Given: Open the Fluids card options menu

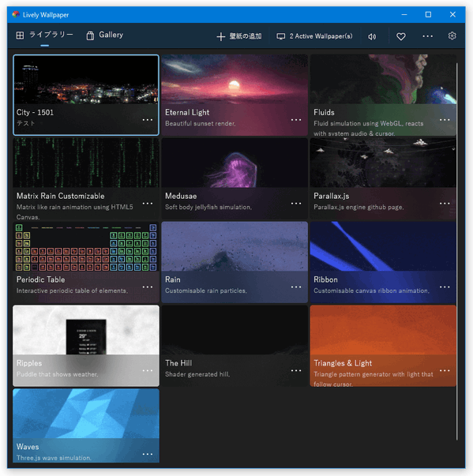Looking at the screenshot, I should 445,120.
